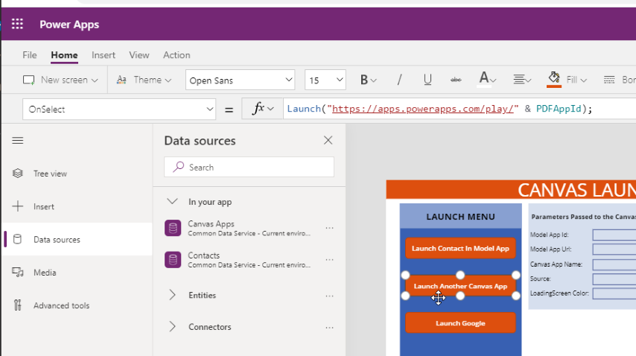
Task: Open the Power Apps app launcher waffle
Action: (x=17, y=25)
